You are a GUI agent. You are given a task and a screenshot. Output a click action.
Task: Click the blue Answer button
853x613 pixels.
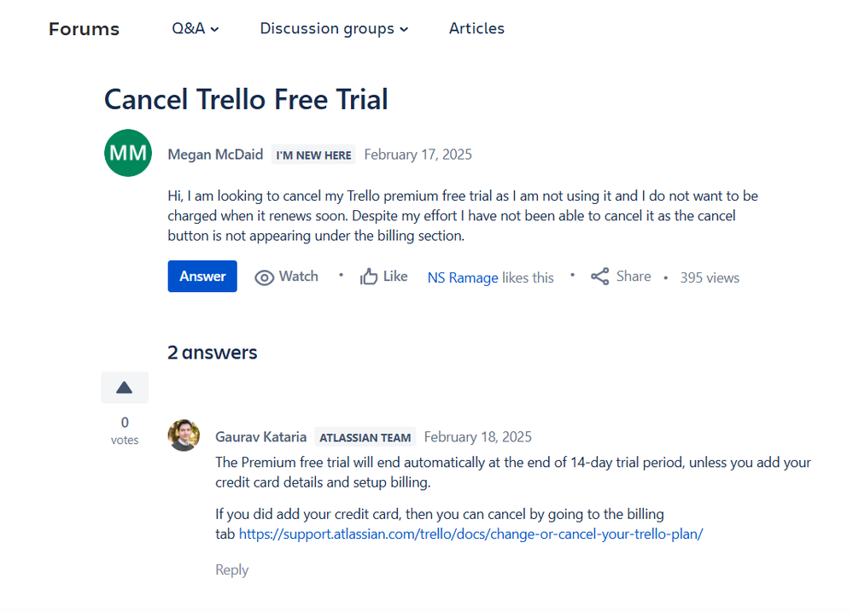(x=202, y=277)
